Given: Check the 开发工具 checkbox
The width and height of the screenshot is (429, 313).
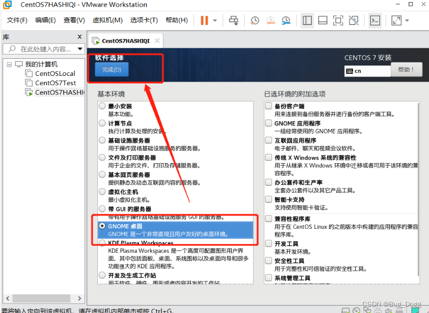Looking at the screenshot, I should [269, 243].
